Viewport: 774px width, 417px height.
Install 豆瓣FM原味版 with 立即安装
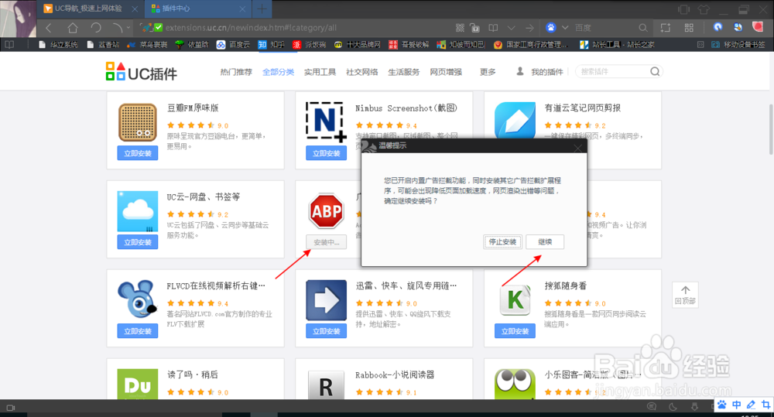point(138,153)
